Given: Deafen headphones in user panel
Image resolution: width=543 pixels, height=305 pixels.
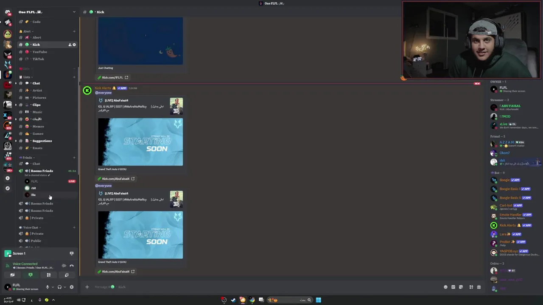Looking at the screenshot, I should point(59,287).
